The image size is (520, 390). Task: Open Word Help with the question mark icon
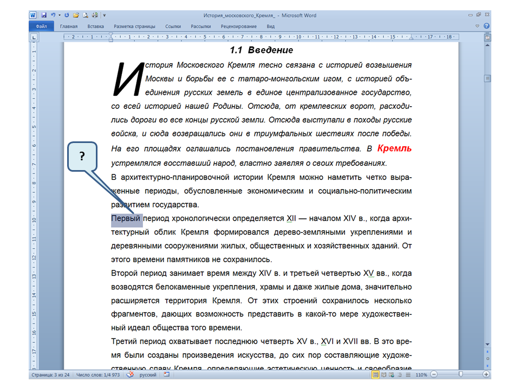tap(486, 26)
